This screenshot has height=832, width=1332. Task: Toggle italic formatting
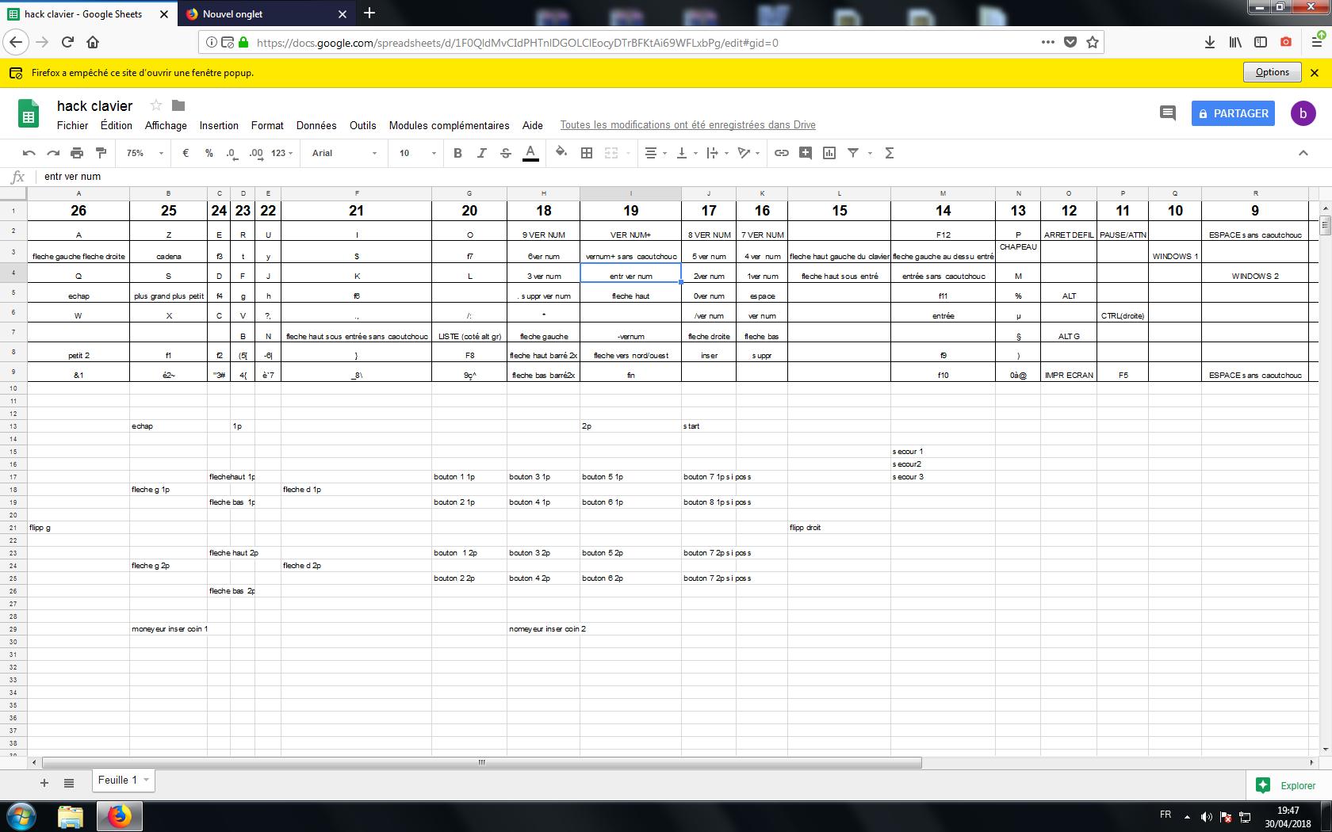pos(481,153)
